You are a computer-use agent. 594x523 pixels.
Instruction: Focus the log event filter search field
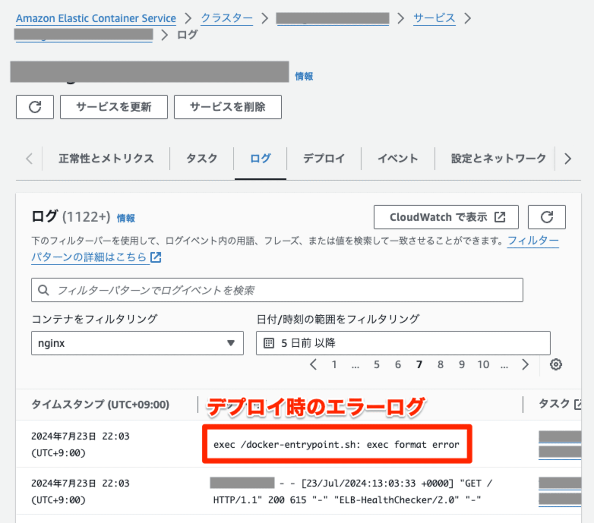point(277,290)
